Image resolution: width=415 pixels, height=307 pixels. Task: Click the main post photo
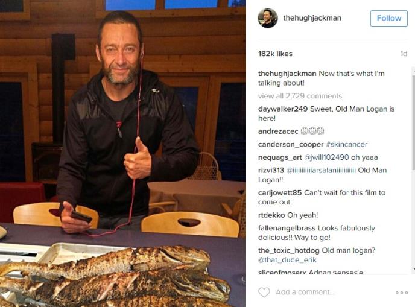(123, 153)
